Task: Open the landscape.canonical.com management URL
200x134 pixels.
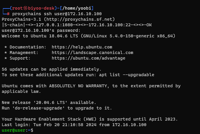Action: 92,53
